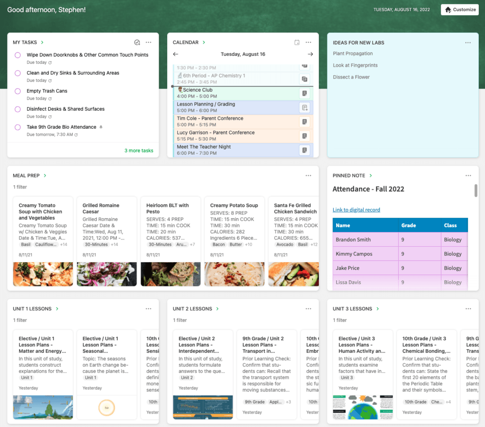Screen dimensions: 485x427
Task: Click the Pinned Note scrollbar
Action: 476,190
